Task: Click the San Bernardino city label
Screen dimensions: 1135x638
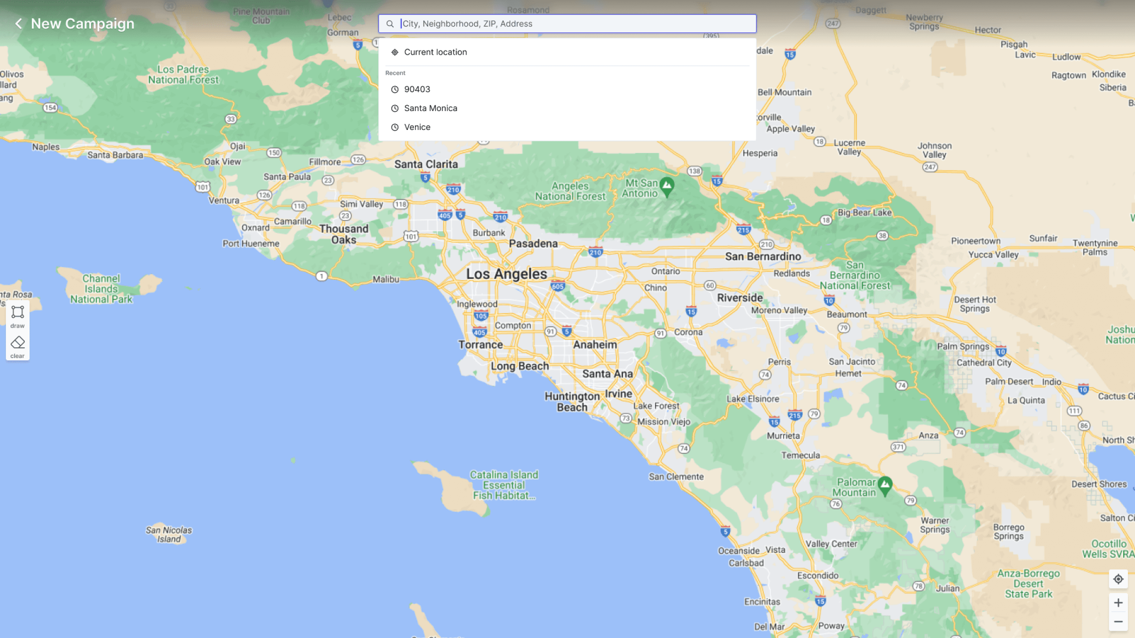Action: tap(763, 256)
